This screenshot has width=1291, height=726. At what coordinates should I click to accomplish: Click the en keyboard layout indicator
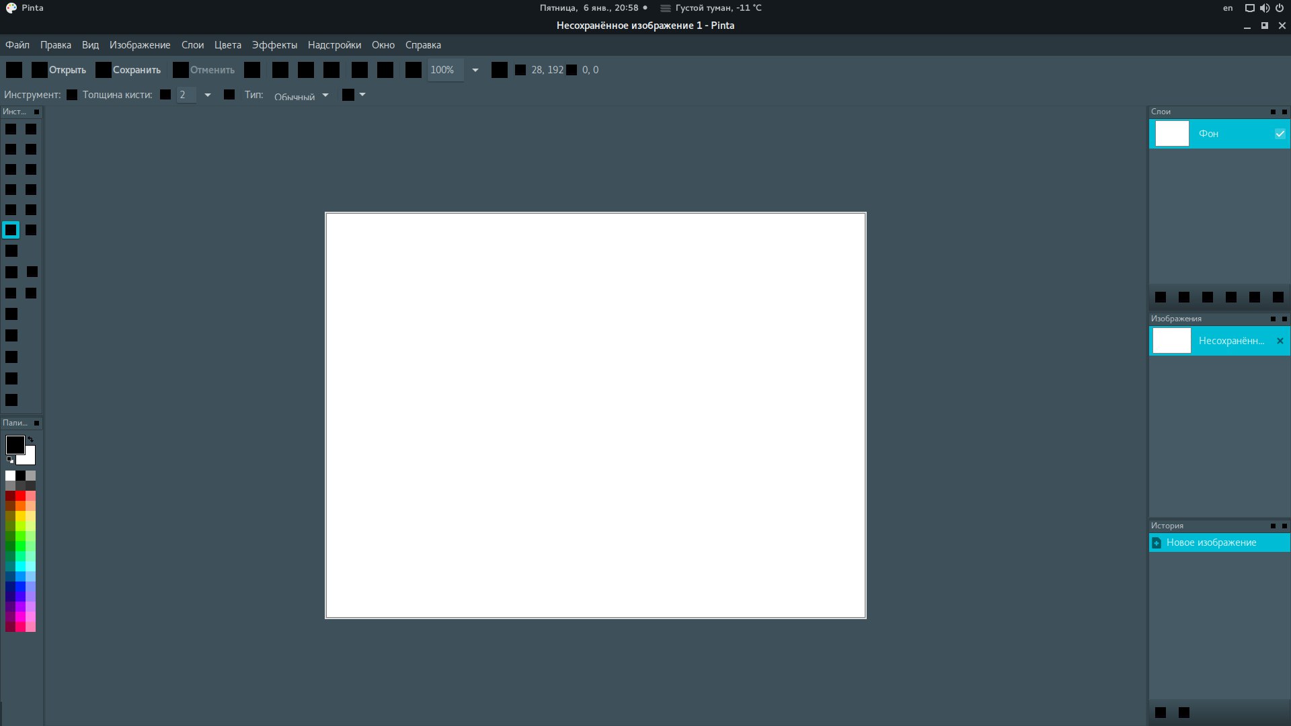1228,8
